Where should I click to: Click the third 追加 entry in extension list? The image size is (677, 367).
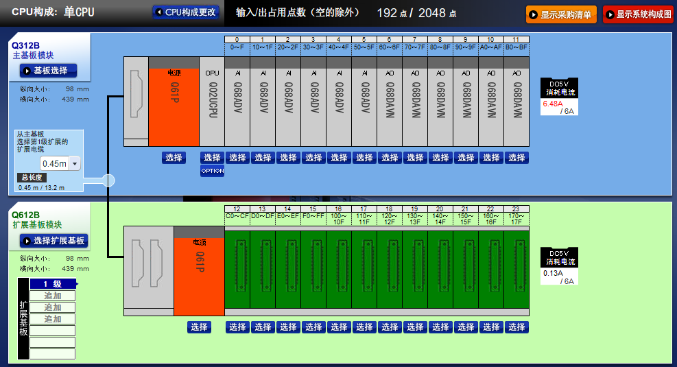[x=53, y=319]
